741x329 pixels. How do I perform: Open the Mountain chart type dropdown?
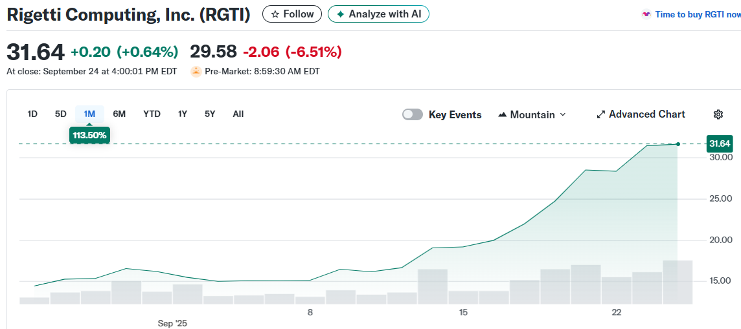pyautogui.click(x=532, y=114)
